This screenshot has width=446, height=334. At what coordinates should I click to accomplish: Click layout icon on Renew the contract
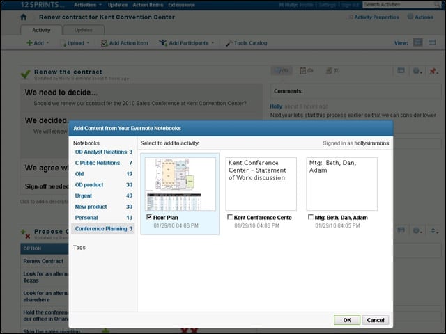[x=401, y=70]
